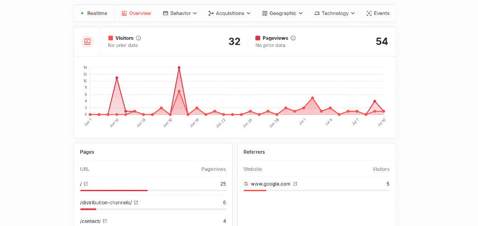Image resolution: width=478 pixels, height=226 pixels.
Task: Click the Pageviews total 54
Action: (x=382, y=42)
